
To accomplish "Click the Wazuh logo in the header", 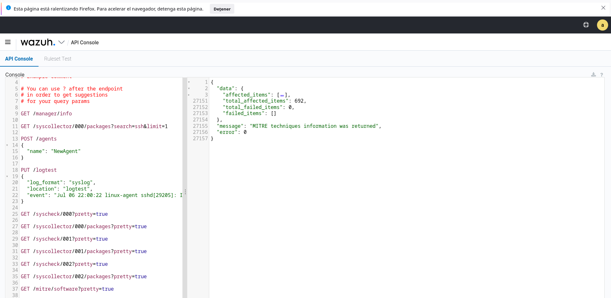I will coord(37,42).
